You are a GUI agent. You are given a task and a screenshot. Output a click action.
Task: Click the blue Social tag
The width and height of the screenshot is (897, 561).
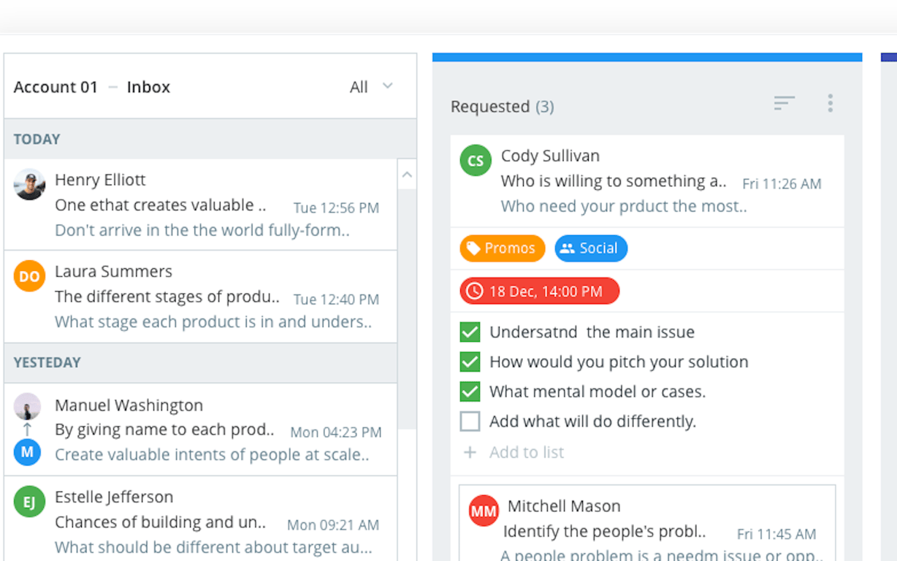point(591,248)
